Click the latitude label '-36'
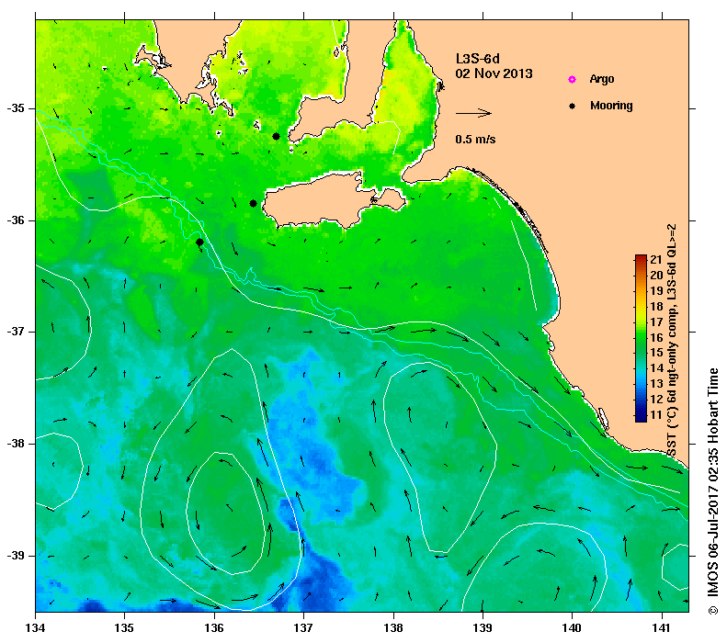The height and width of the screenshot is (643, 727). [x=16, y=220]
